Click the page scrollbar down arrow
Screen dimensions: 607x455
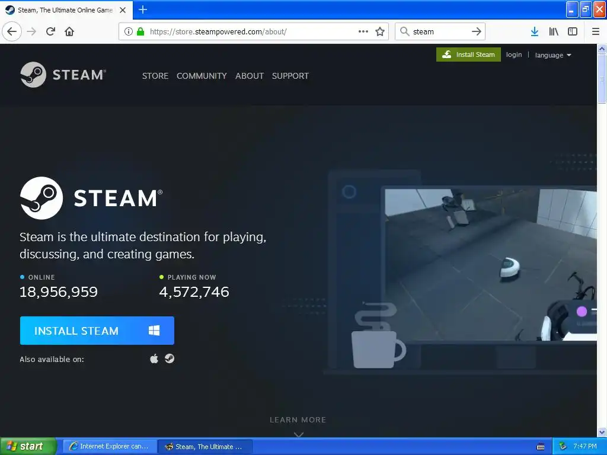pos(602,432)
